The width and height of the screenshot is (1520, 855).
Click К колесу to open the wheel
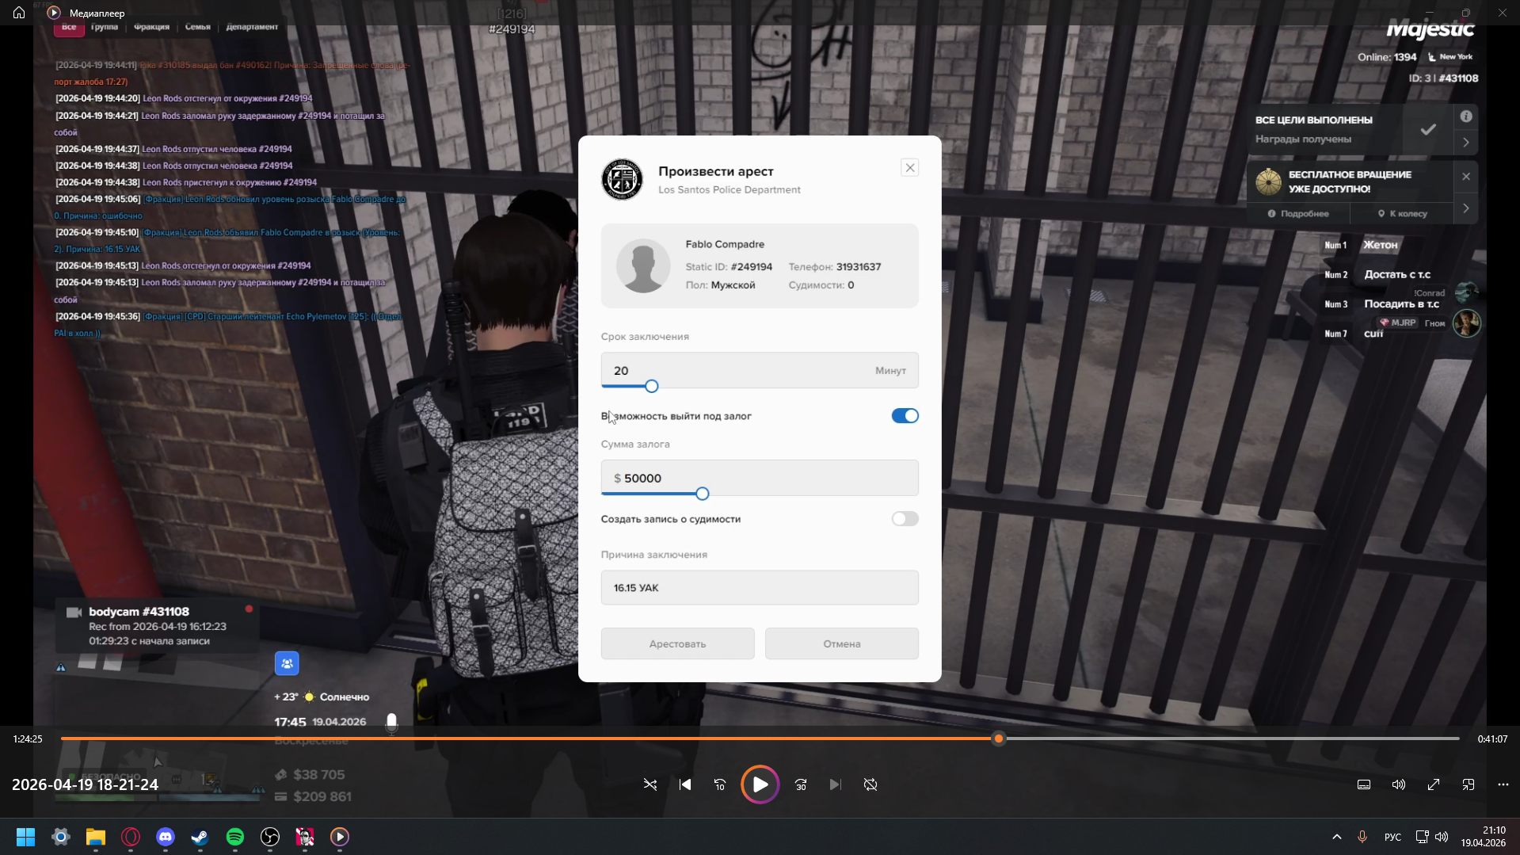point(1402,214)
